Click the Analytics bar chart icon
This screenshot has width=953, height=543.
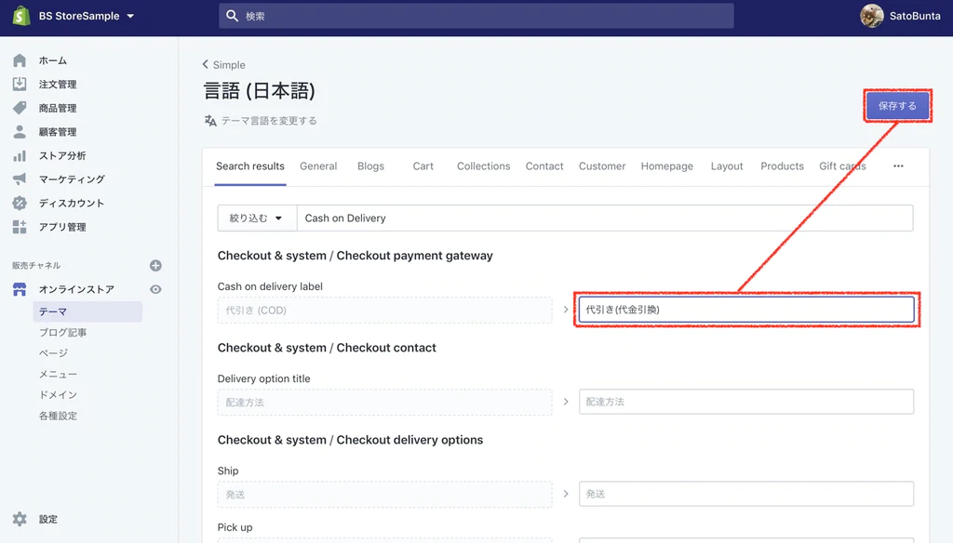click(x=20, y=155)
